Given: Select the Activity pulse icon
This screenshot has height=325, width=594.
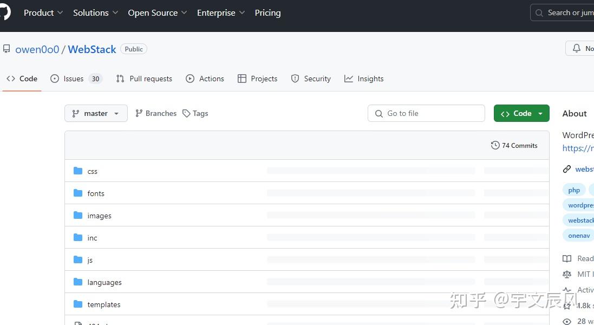Looking at the screenshot, I should (x=566, y=290).
